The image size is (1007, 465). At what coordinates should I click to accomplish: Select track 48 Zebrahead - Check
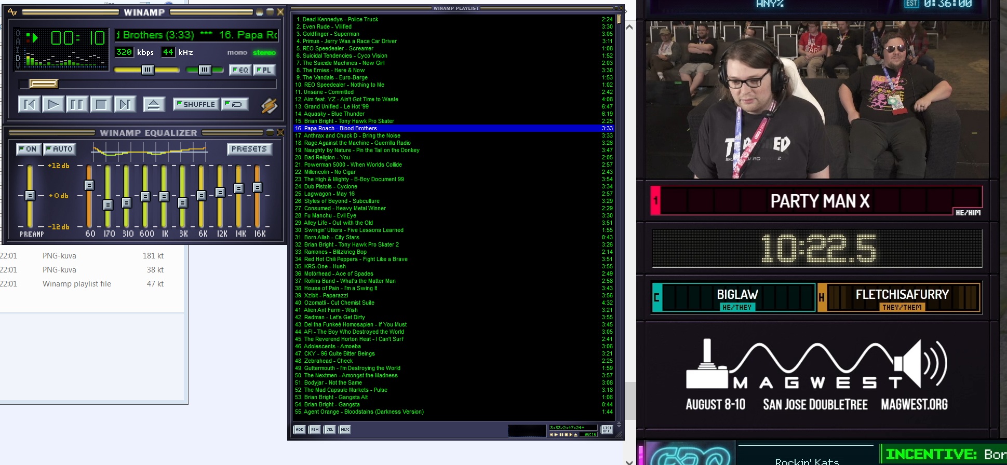click(x=454, y=361)
